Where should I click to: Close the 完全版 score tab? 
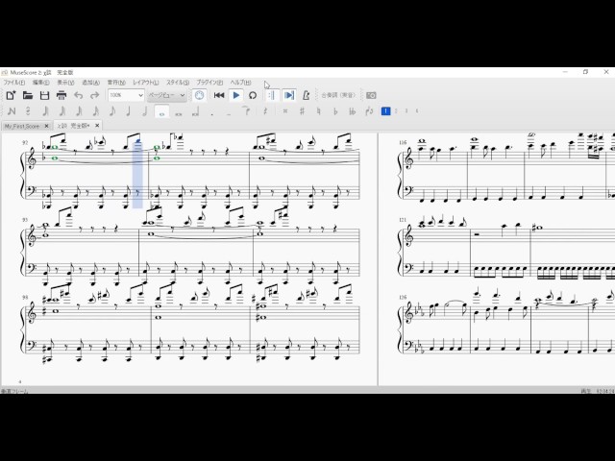coord(97,126)
